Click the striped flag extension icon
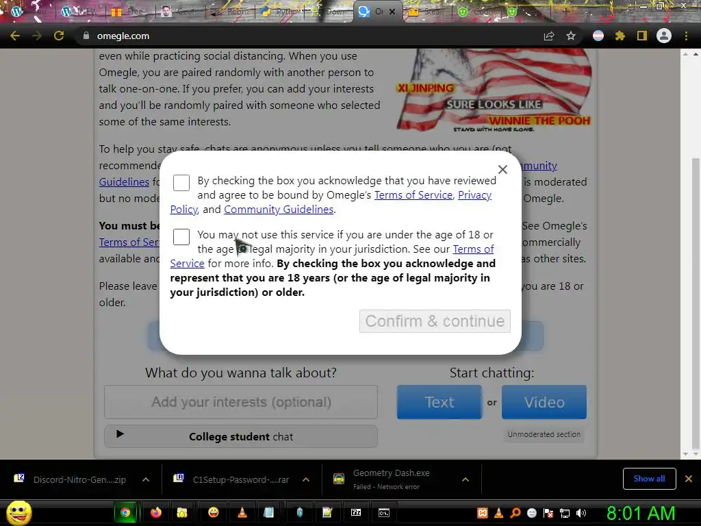 pyautogui.click(x=598, y=36)
